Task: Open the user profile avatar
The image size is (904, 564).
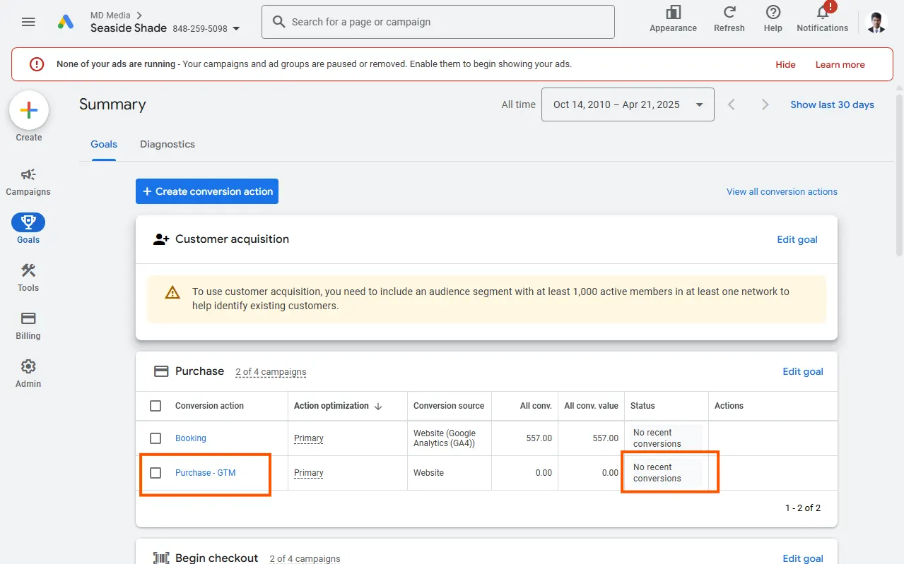Action: tap(876, 22)
